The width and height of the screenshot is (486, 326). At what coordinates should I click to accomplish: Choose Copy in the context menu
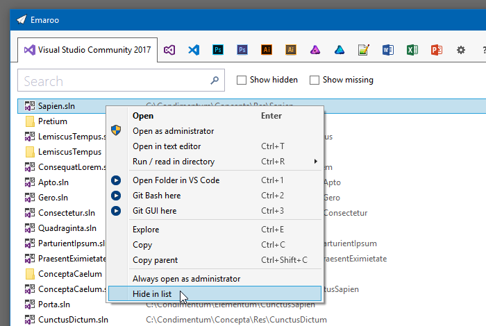[x=215, y=245]
